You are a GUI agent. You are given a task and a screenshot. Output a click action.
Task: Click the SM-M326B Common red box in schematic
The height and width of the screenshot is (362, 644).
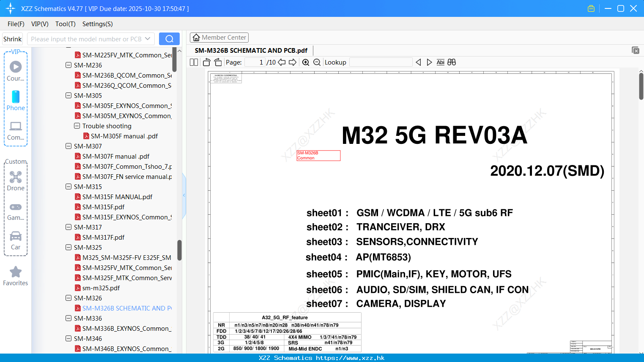pos(318,156)
